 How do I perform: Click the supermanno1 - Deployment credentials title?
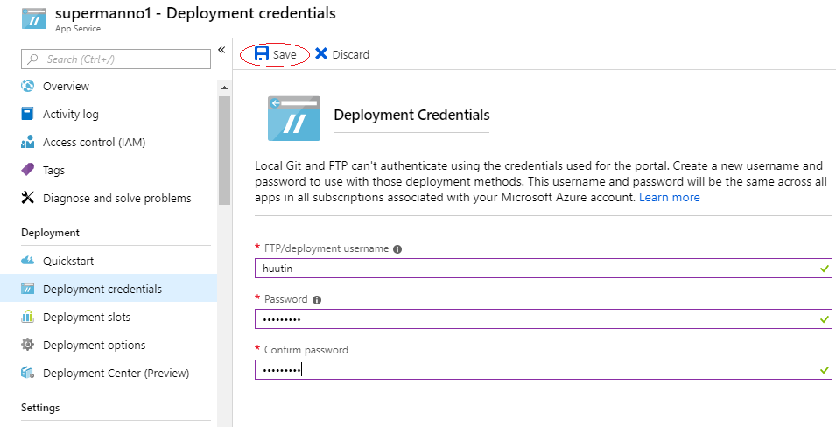pyautogui.click(x=196, y=13)
